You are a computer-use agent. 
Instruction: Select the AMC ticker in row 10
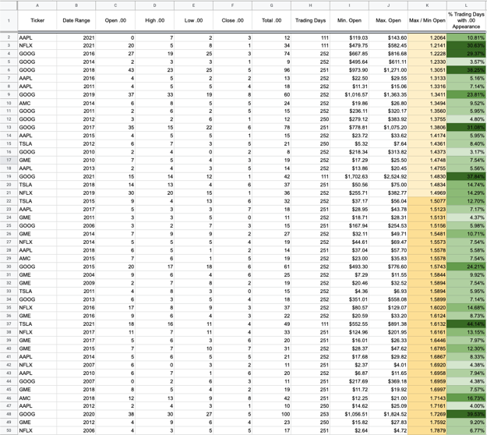(37, 103)
